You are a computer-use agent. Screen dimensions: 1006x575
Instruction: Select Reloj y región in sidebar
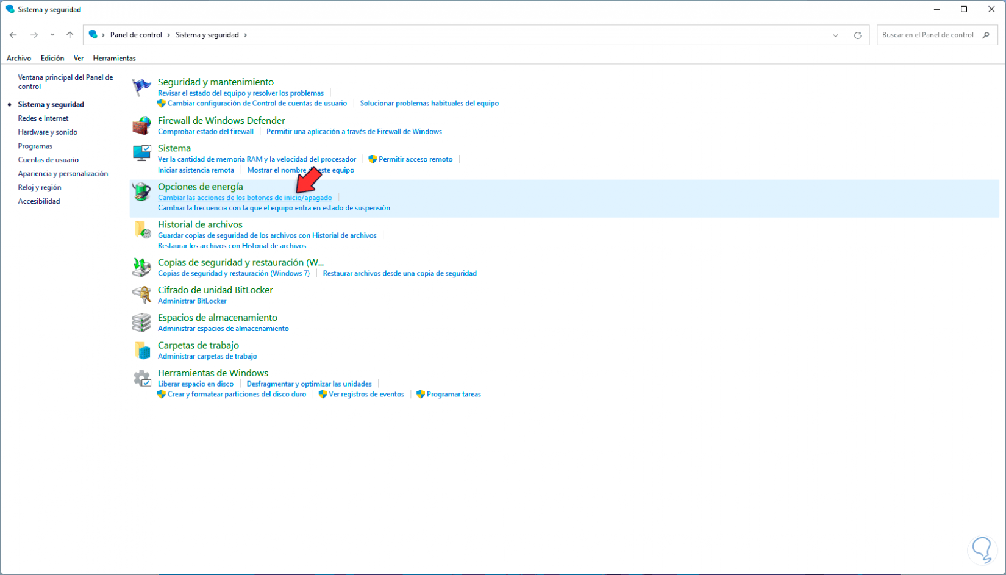pos(40,187)
